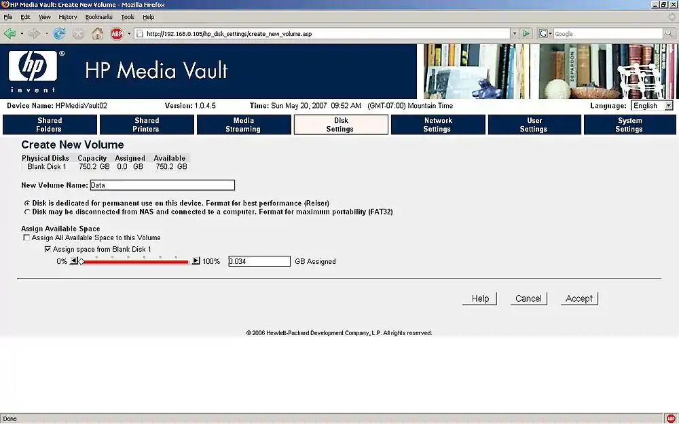The height and width of the screenshot is (424, 679).
Task: Select the Reiser permanent use radio option
Action: click(27, 203)
